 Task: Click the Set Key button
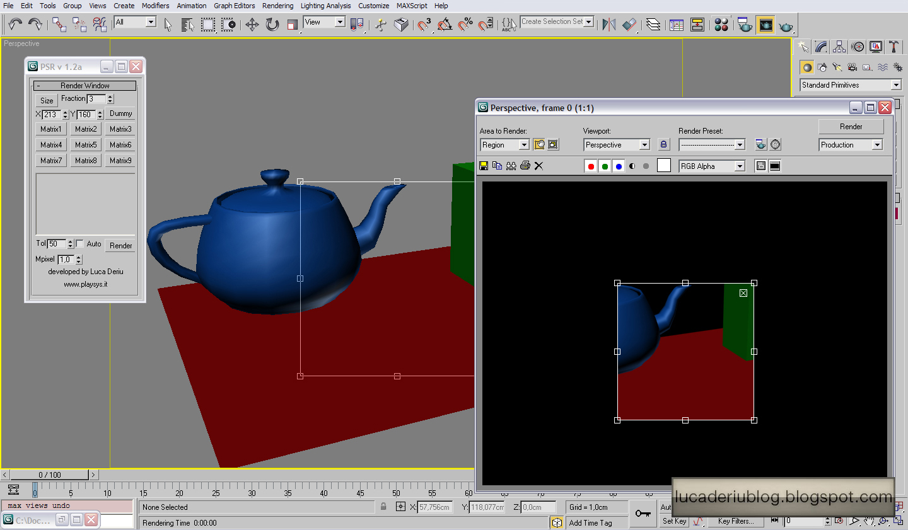pos(674,521)
